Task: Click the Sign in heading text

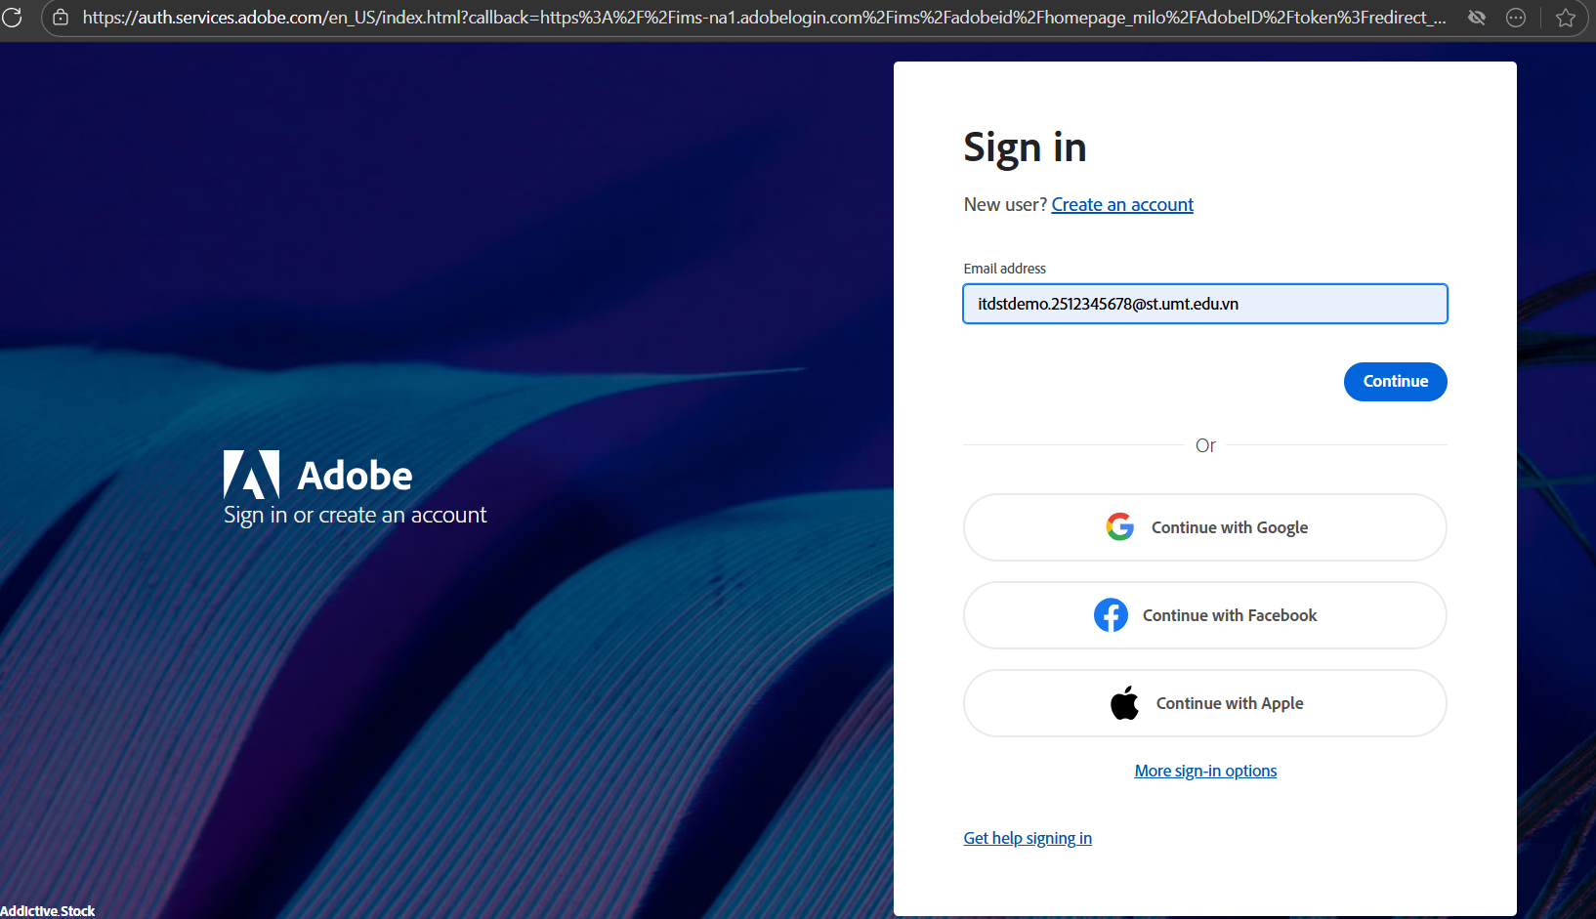Action: [x=1025, y=148]
